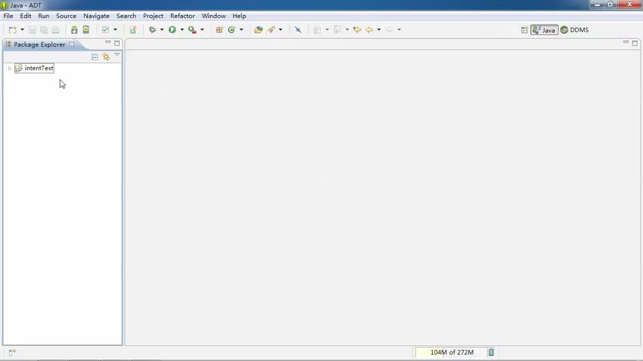Click the Show View fast view icon

(x=12, y=352)
